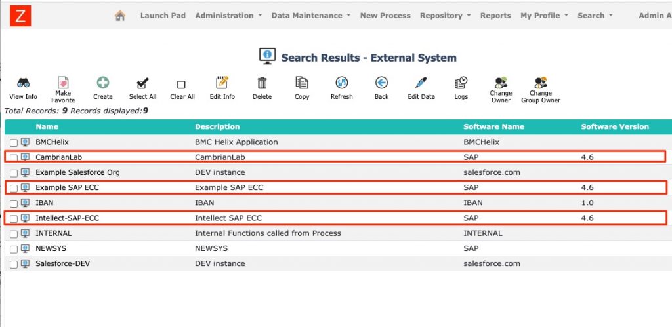672x327 pixels.
Task: Open Edit Info tool
Action: click(x=222, y=82)
